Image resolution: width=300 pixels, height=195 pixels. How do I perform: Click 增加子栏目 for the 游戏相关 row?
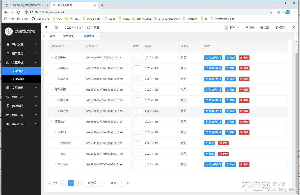tap(213, 58)
